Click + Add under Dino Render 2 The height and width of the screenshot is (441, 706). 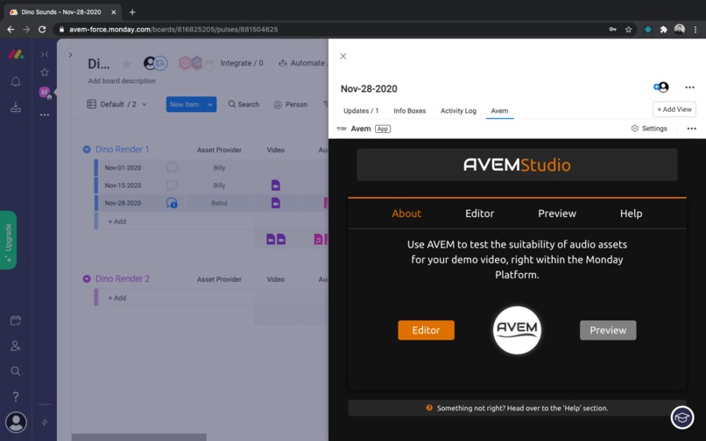(117, 297)
